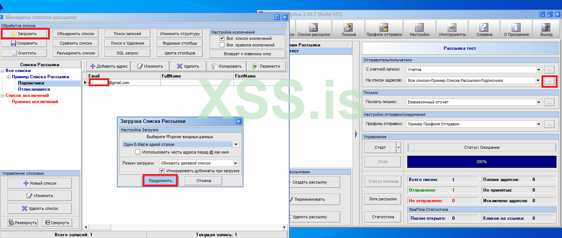Click Перенести in the address toolbar
The height and width of the screenshot is (238, 562).
click(267, 66)
